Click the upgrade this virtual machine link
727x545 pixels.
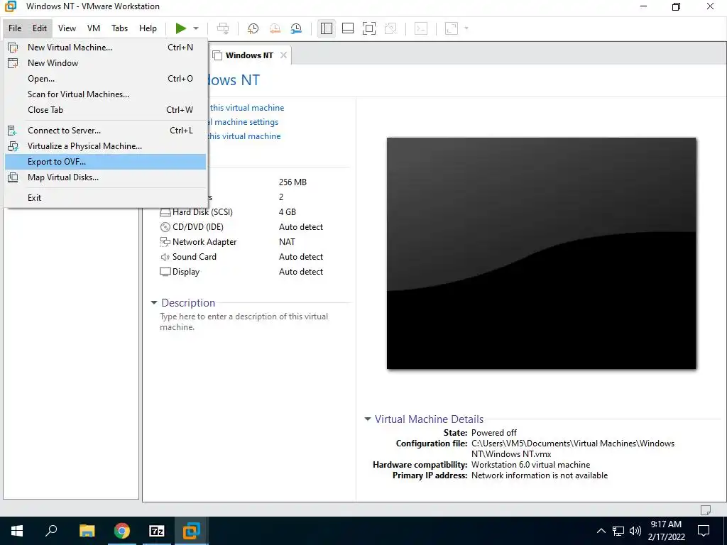coord(244,136)
